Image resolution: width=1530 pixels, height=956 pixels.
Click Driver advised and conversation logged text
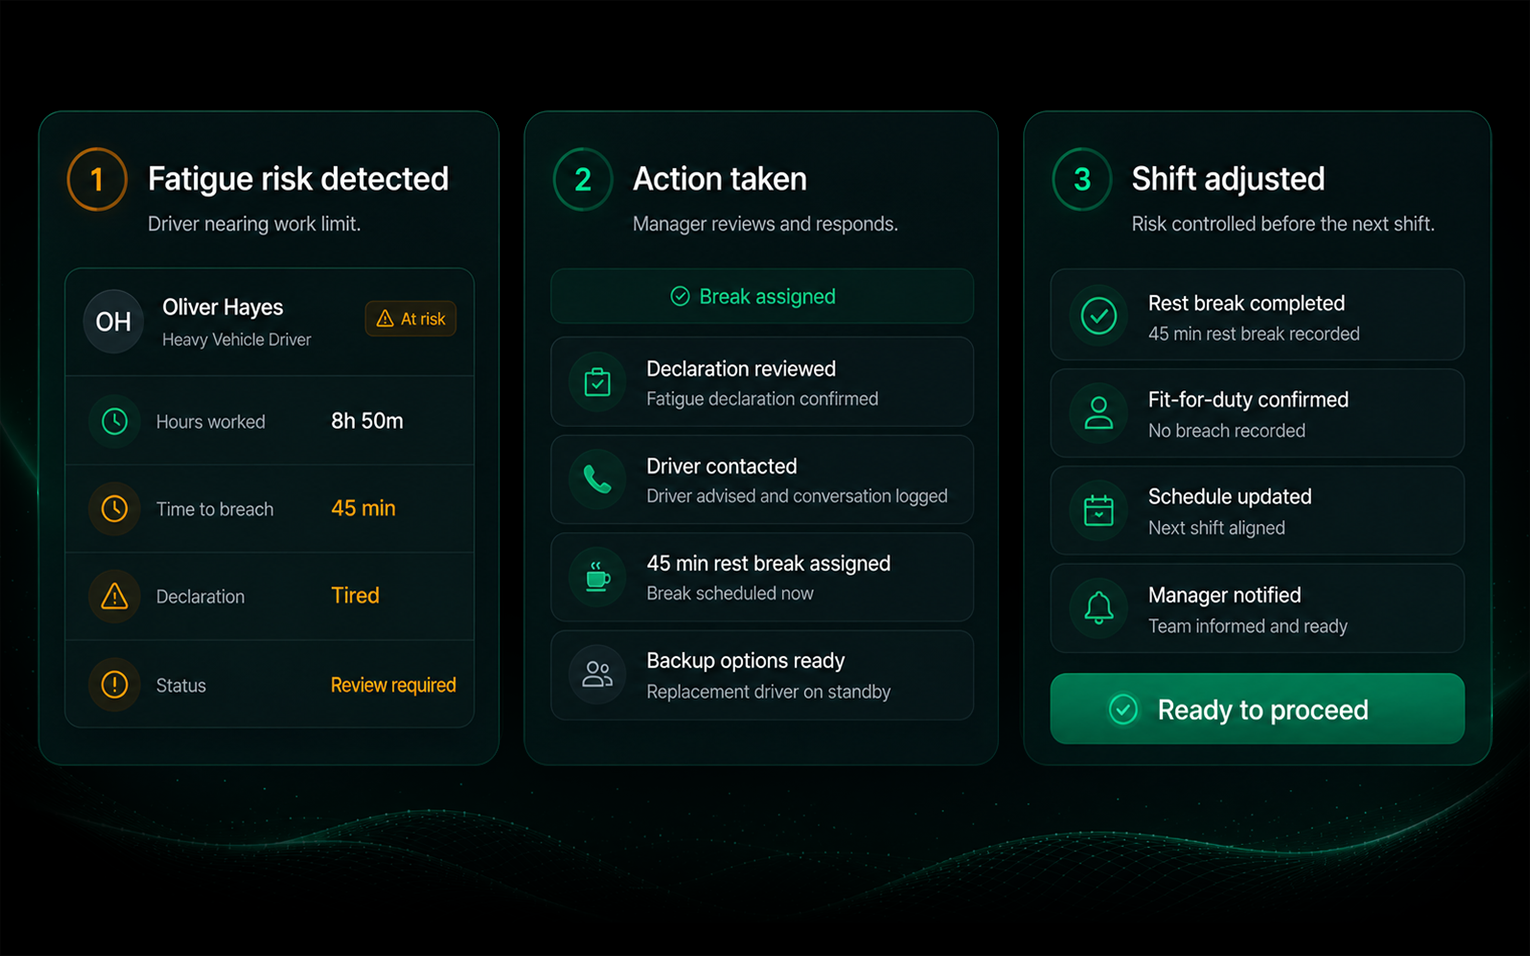coord(797,496)
